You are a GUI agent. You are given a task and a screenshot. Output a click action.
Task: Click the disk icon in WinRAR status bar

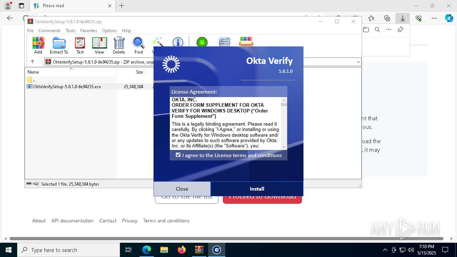29,184
